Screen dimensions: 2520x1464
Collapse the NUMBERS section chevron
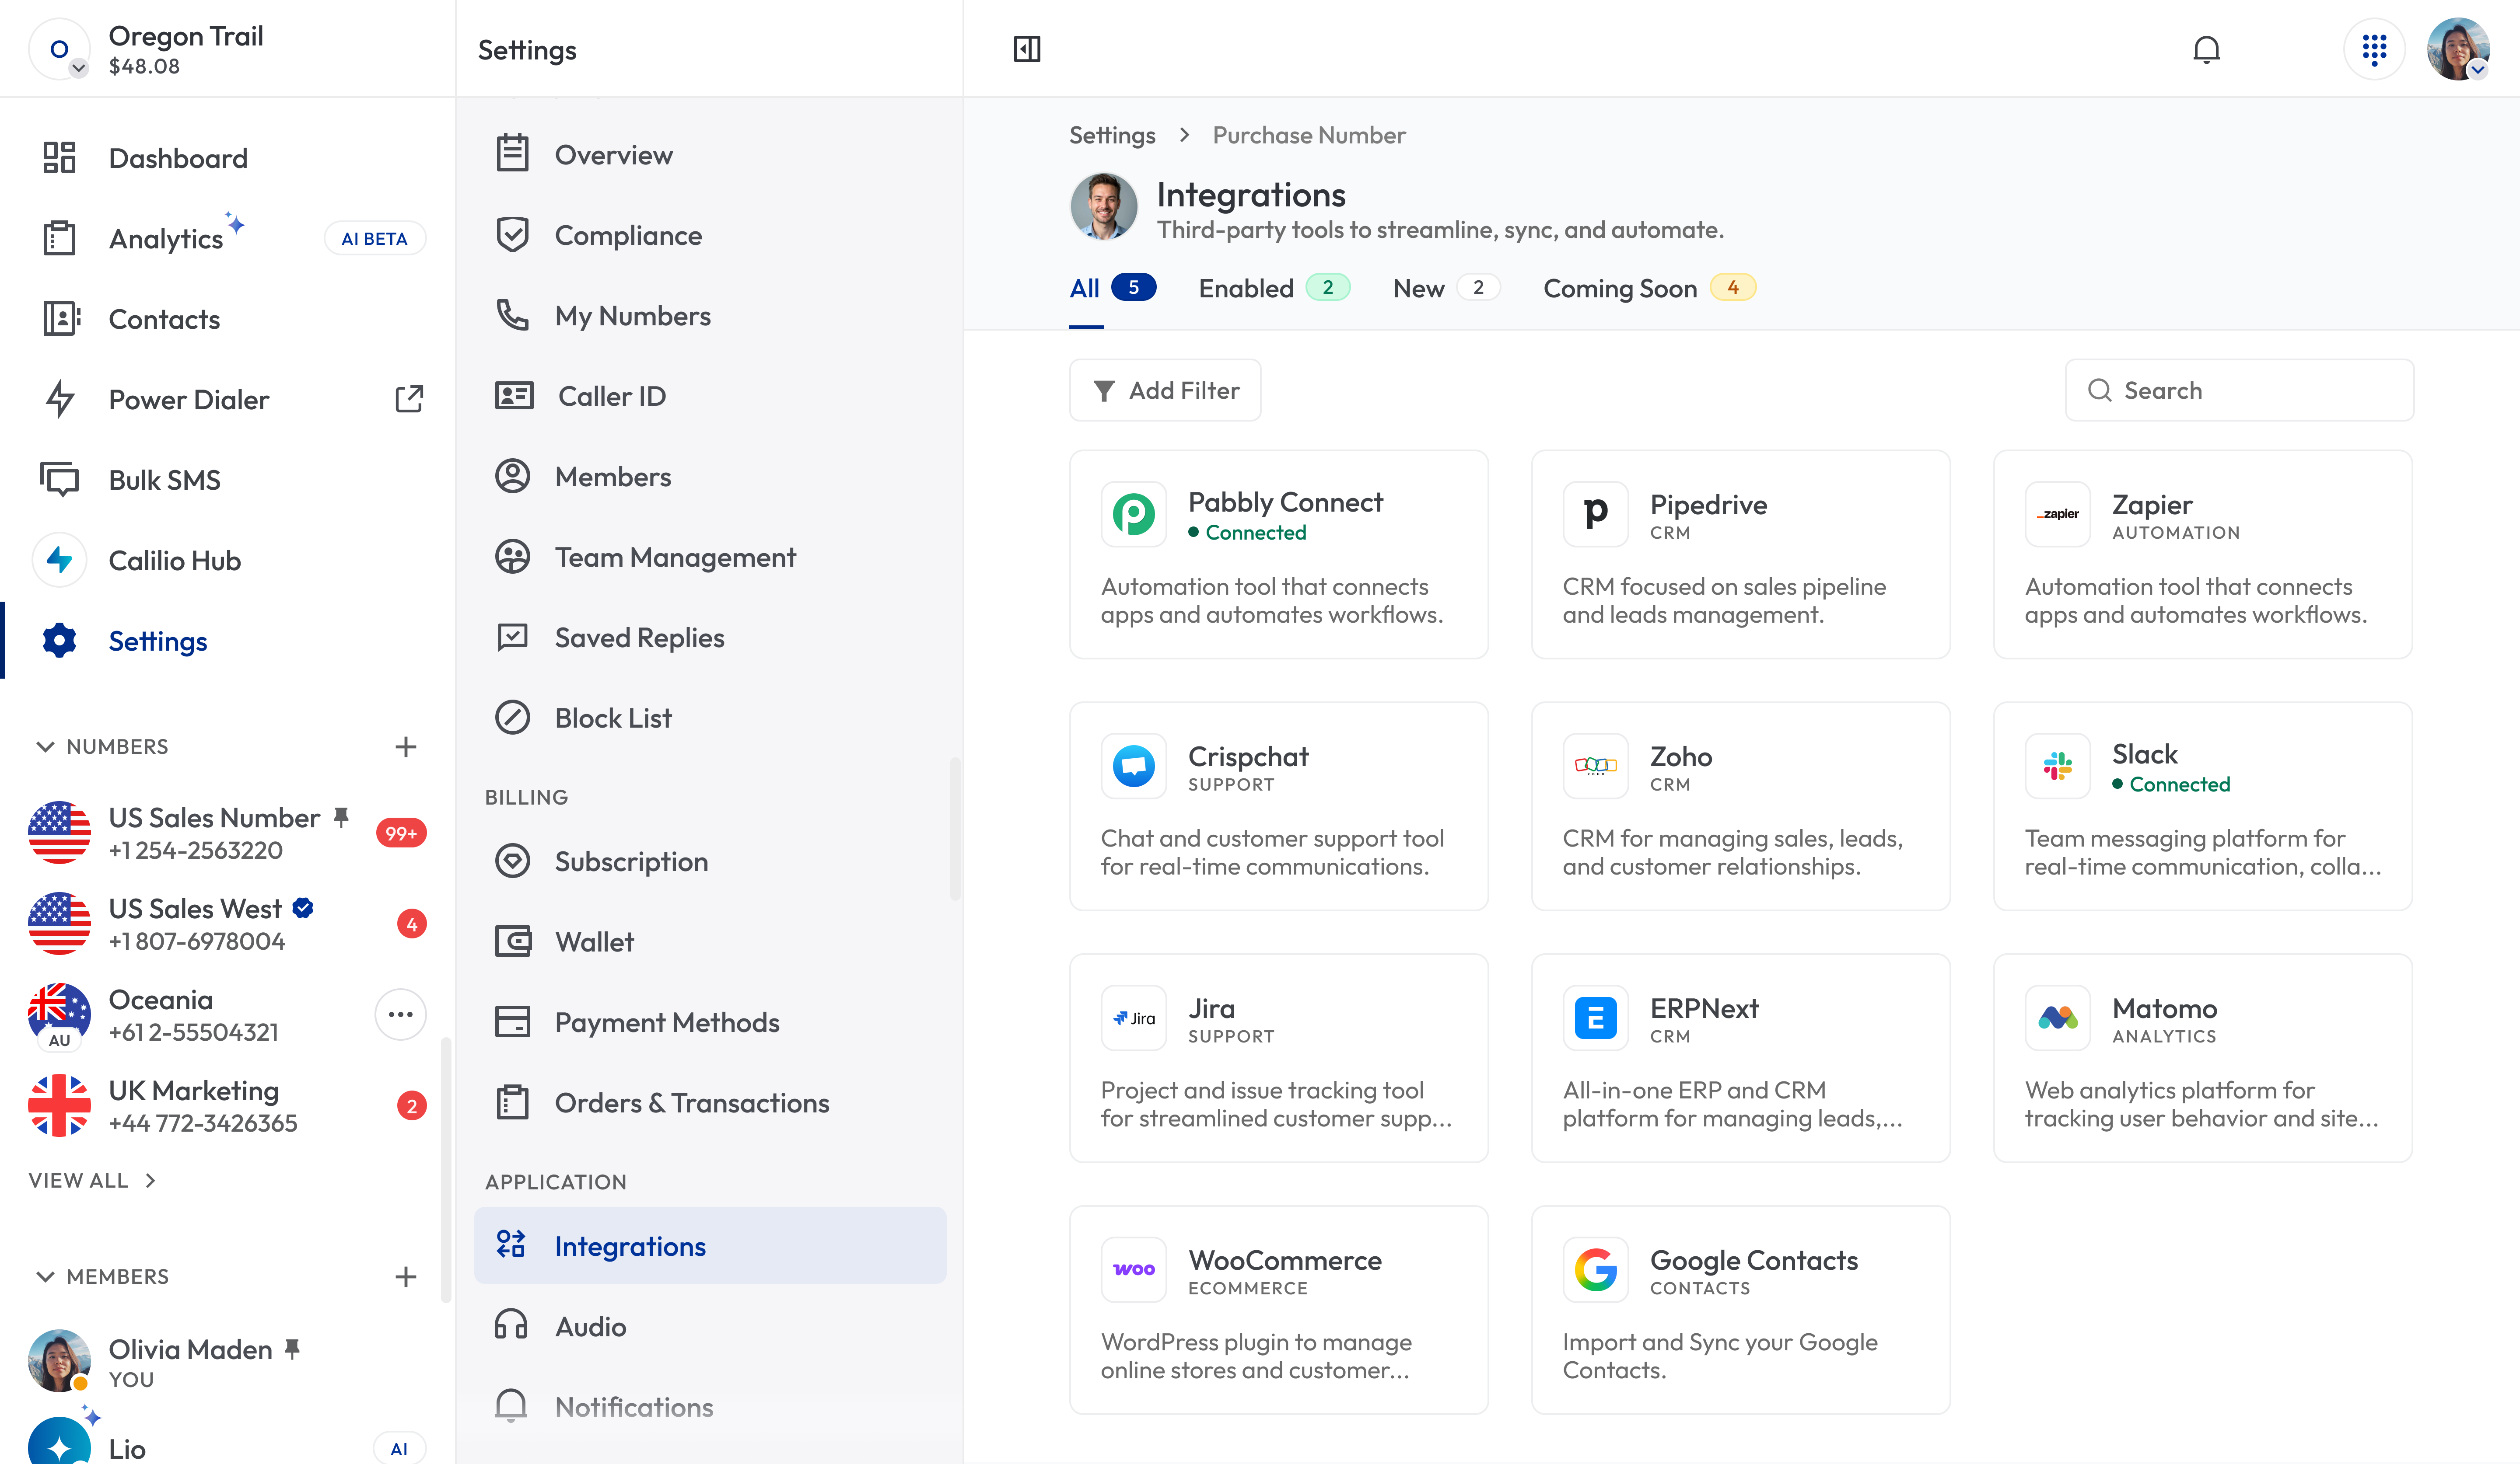click(x=45, y=746)
